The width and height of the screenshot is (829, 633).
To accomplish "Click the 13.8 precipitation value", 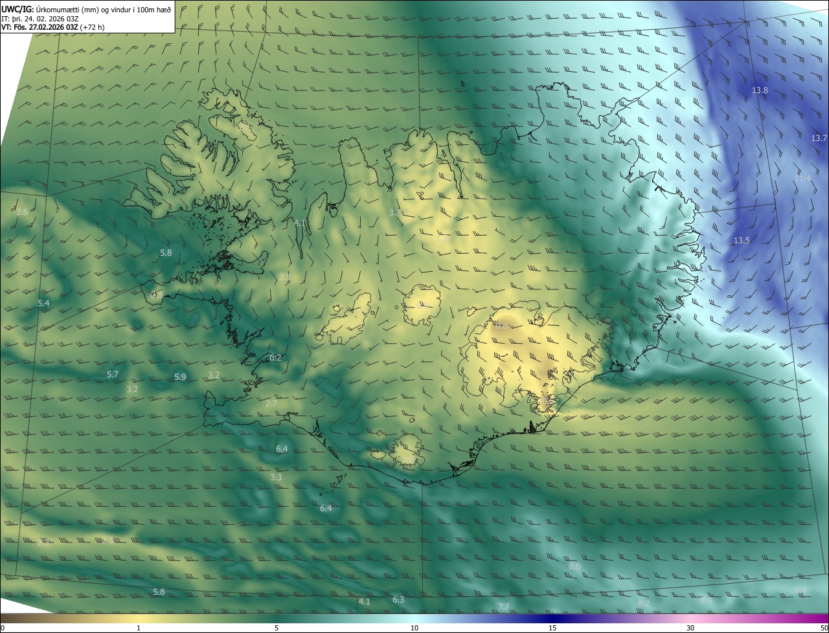I will [760, 91].
